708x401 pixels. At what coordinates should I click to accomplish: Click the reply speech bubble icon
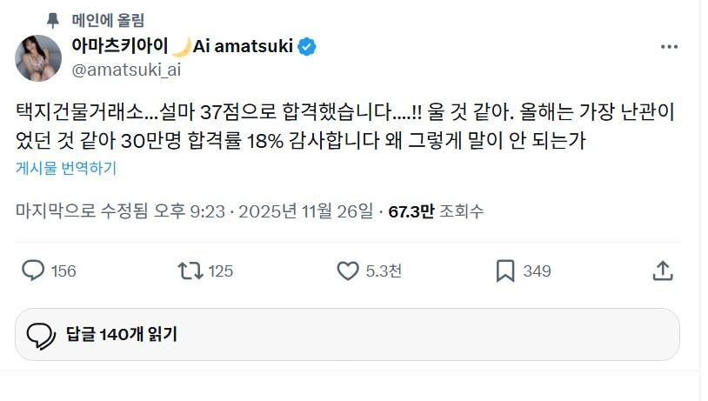[x=33, y=271]
